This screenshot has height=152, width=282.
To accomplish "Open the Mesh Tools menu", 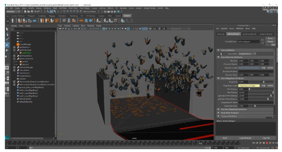I will [x=73, y=8].
